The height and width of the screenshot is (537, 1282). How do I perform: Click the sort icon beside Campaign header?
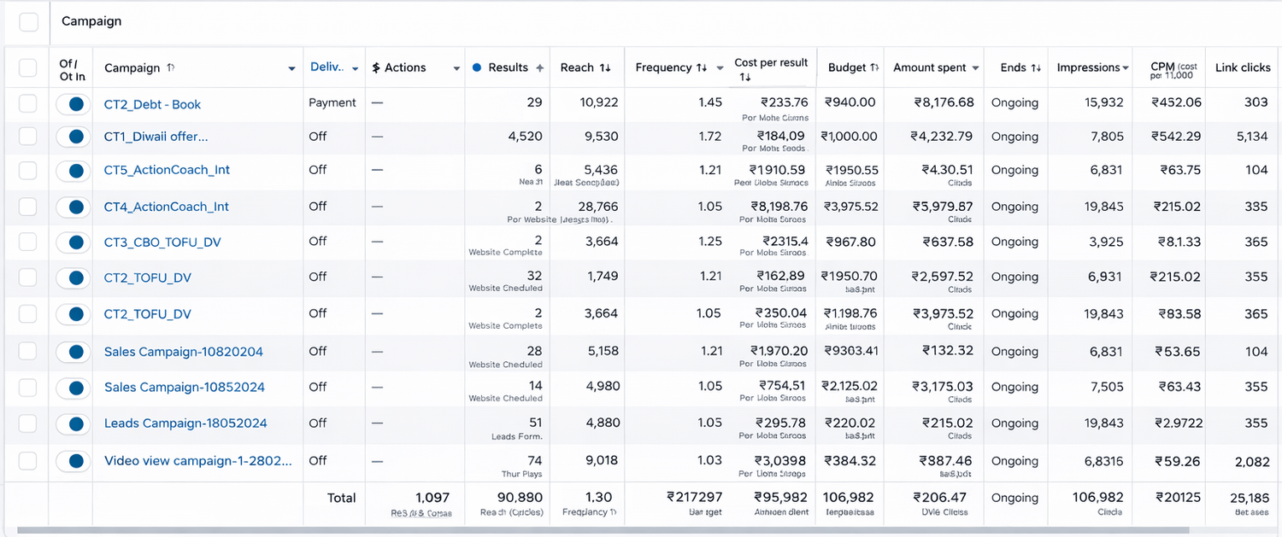point(171,67)
